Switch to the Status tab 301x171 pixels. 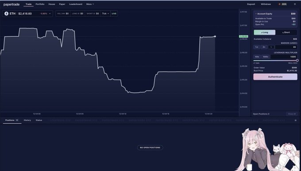[x=39, y=120]
